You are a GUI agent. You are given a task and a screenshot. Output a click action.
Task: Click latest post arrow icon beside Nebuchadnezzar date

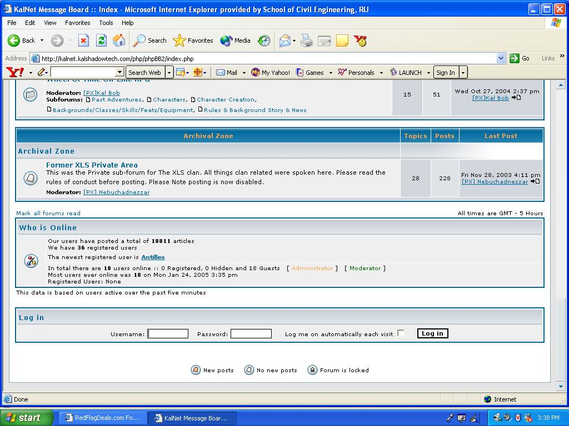tap(535, 181)
